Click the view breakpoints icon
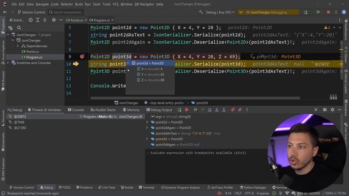 (x=233, y=110)
